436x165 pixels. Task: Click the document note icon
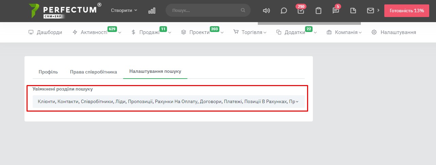click(x=353, y=11)
